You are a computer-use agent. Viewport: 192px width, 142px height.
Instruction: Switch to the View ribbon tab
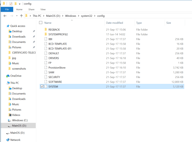pos(43,9)
